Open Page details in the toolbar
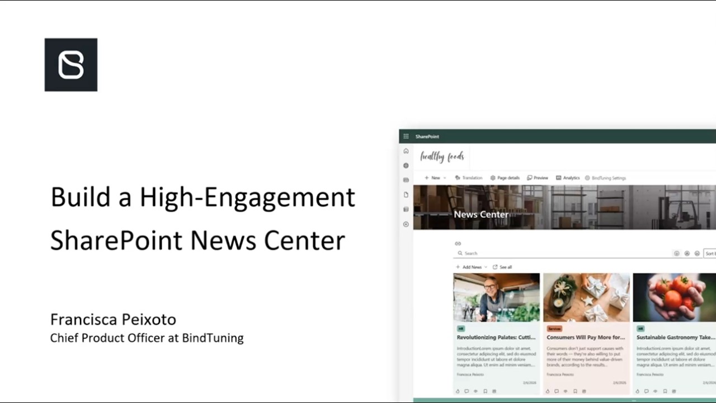The height and width of the screenshot is (403, 716). pos(505,178)
